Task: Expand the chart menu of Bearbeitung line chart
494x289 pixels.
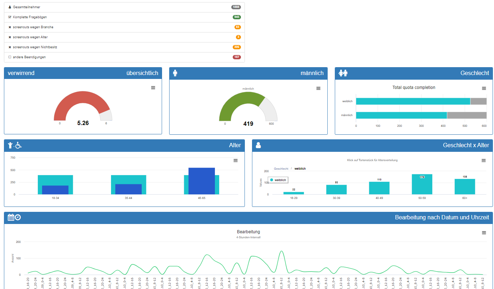Action: point(484,233)
